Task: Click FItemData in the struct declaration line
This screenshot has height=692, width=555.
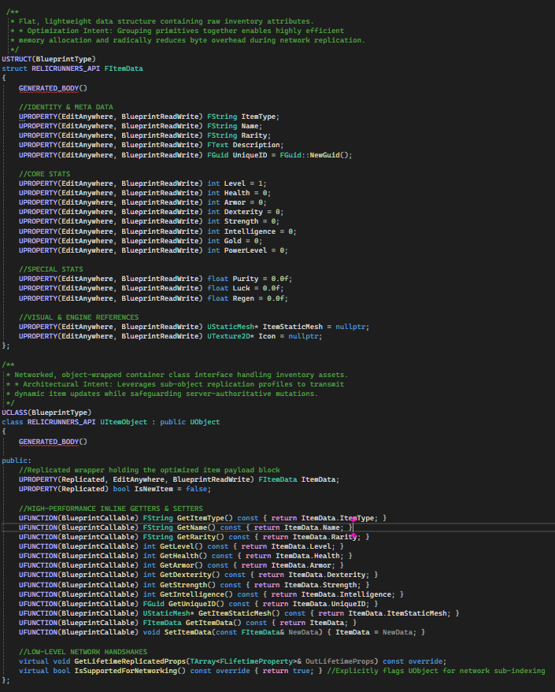Action: coord(124,68)
